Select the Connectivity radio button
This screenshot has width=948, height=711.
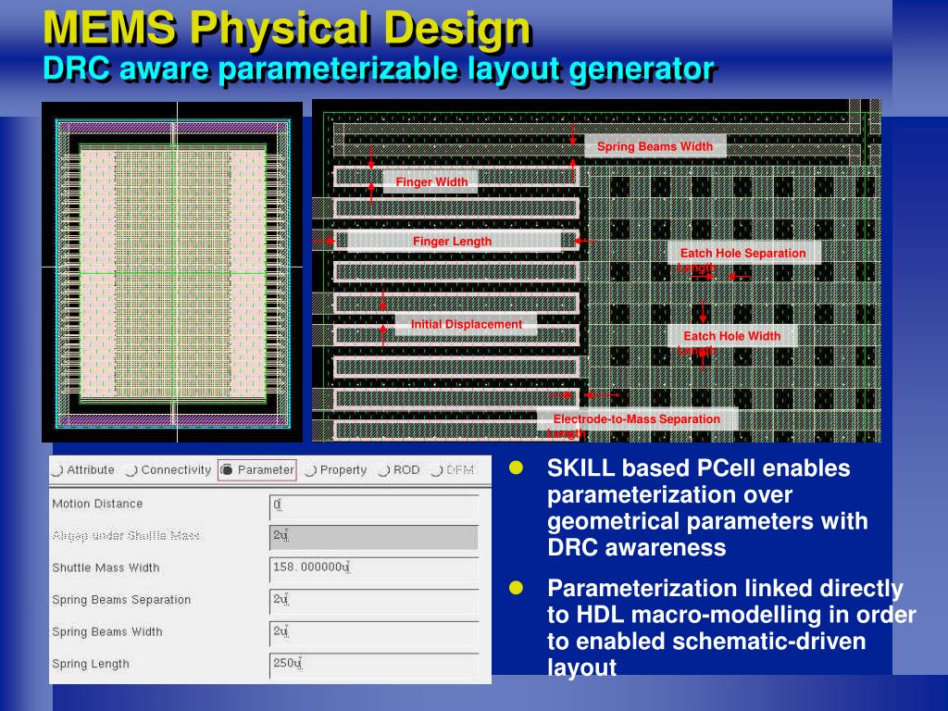(131, 469)
